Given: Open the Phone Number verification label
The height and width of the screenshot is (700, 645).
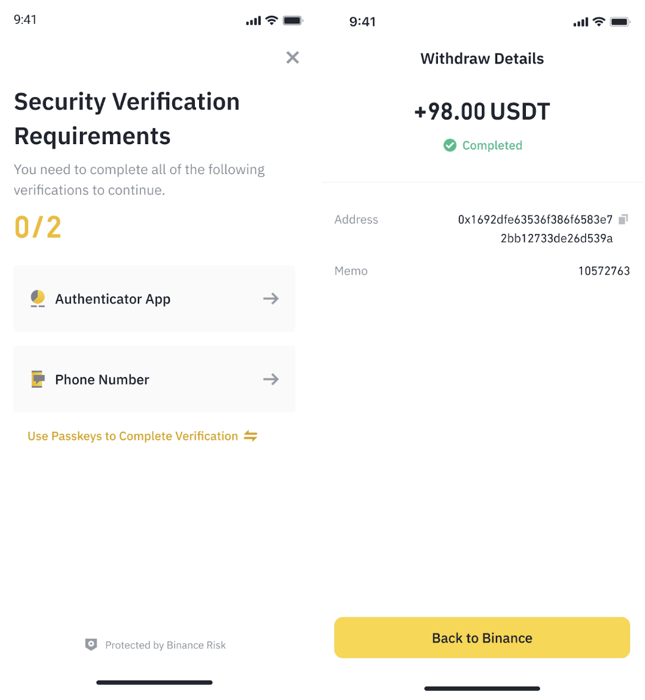Looking at the screenshot, I should 102,379.
